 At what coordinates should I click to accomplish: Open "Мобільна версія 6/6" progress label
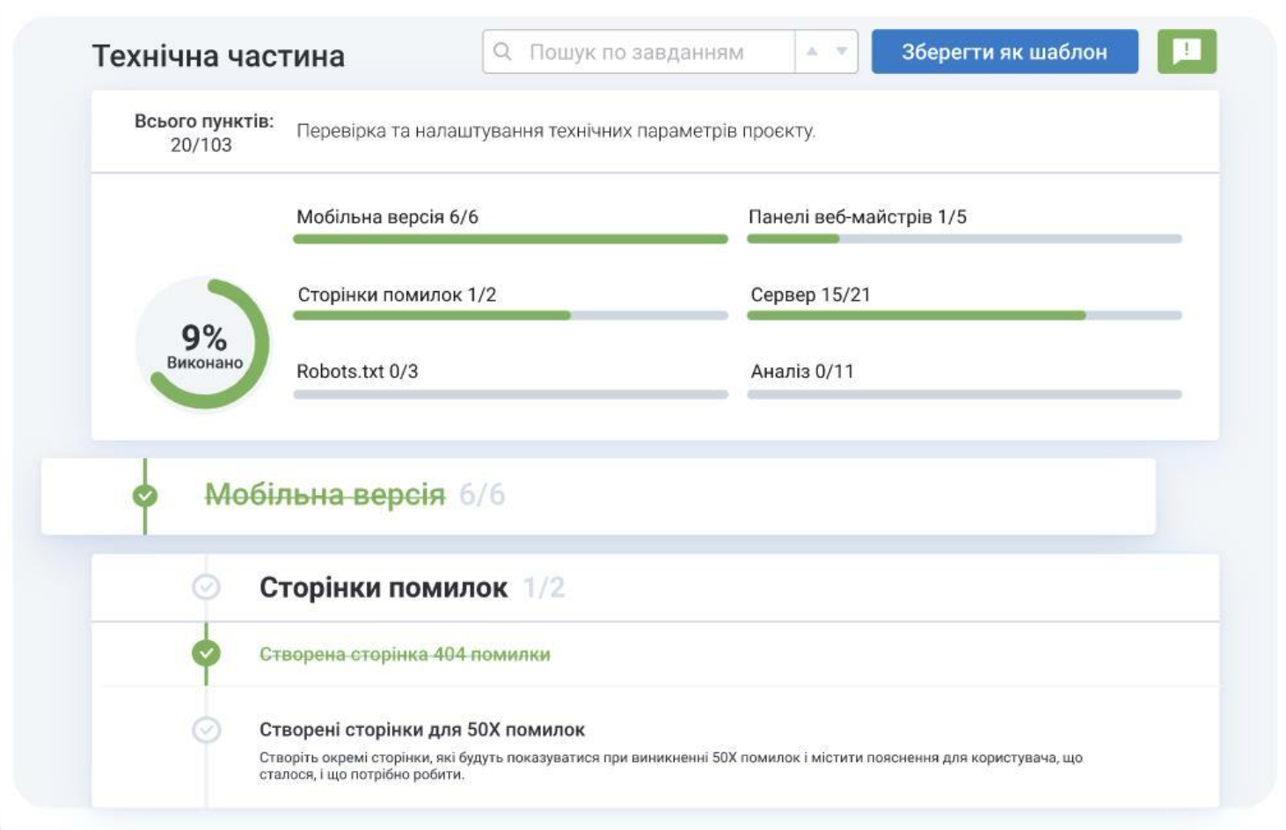coord(387,216)
